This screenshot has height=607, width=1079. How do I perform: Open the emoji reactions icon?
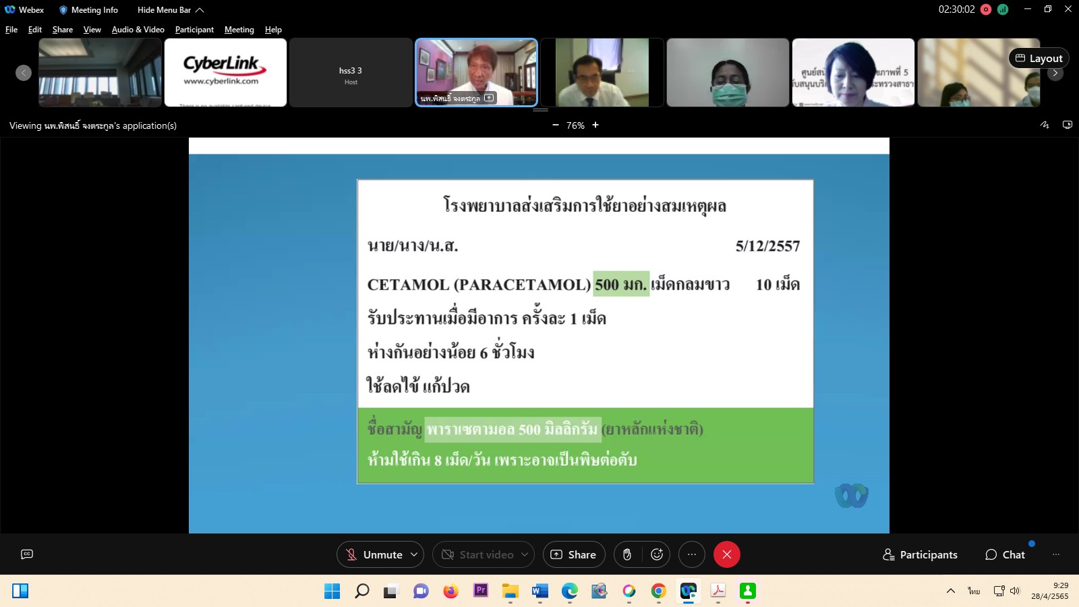(x=657, y=554)
